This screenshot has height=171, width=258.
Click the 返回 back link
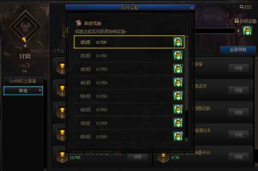tap(246, 7)
